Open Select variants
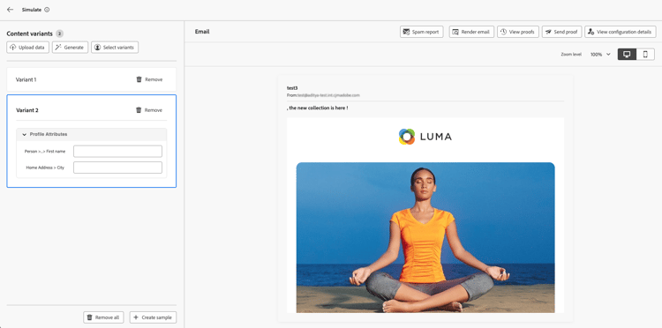The height and width of the screenshot is (328, 662). click(x=115, y=48)
